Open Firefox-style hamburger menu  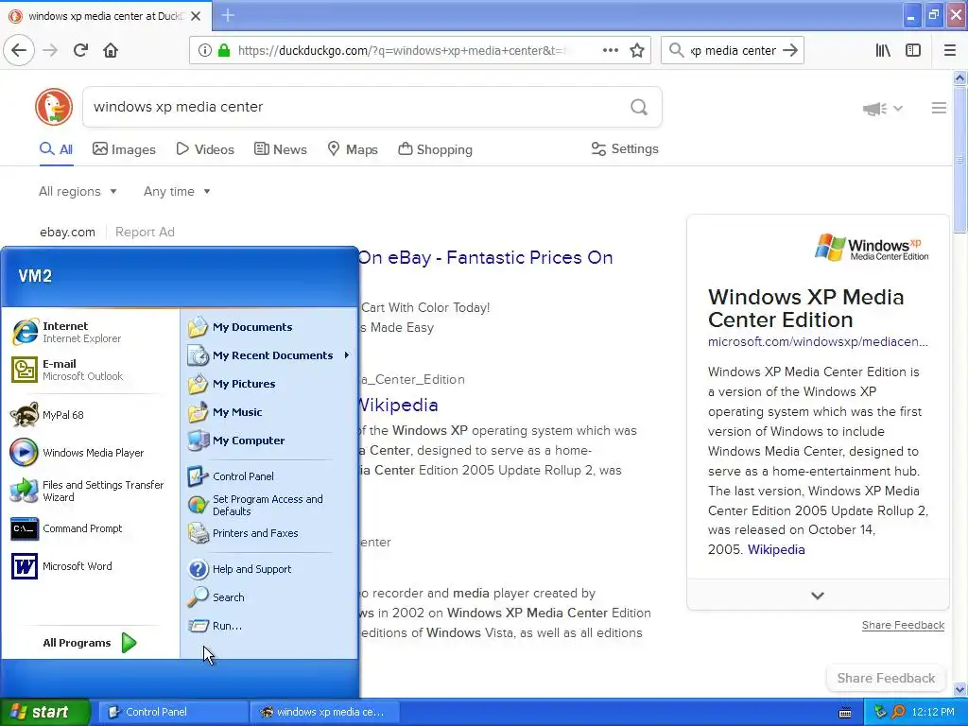[950, 50]
